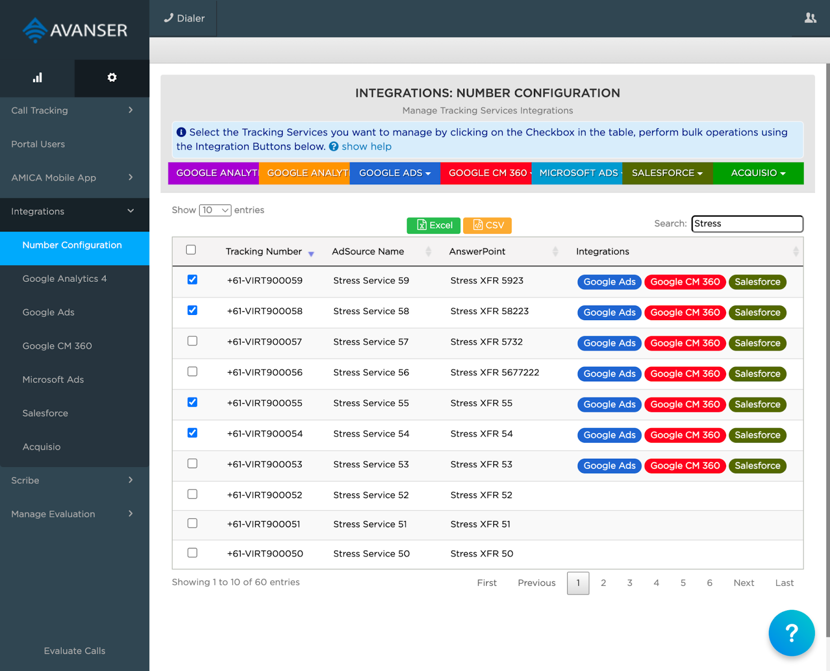The width and height of the screenshot is (830, 671).
Task: Uncheck the +61-VIRT900059 row checkbox
Action: 192,280
